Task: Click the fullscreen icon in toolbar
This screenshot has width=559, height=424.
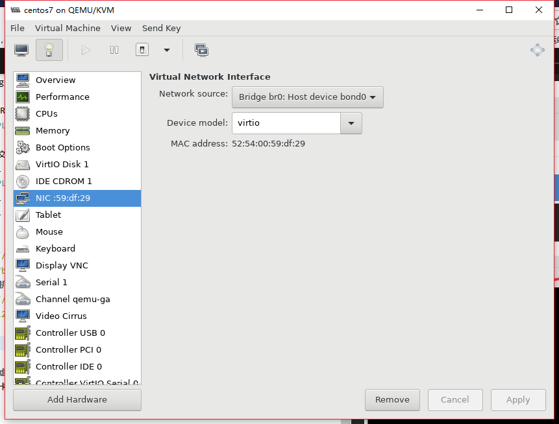Action: click(x=537, y=50)
